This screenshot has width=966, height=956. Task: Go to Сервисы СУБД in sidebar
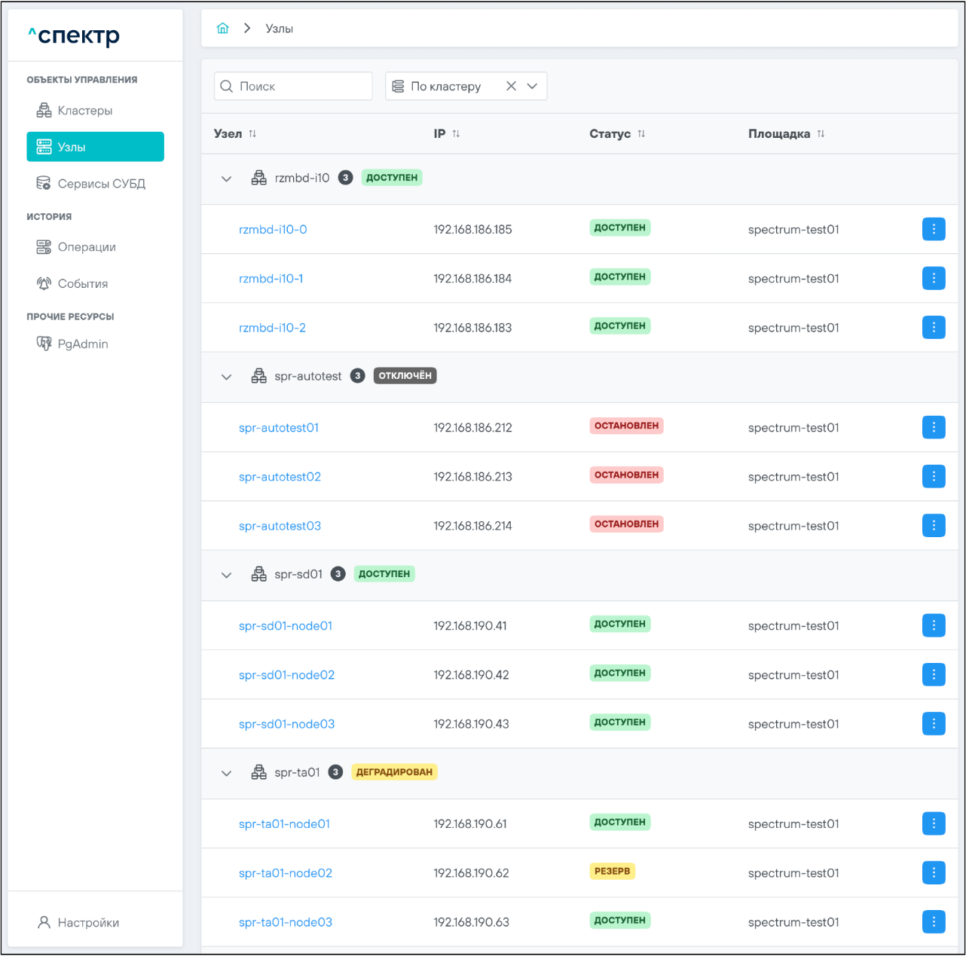coord(101,184)
